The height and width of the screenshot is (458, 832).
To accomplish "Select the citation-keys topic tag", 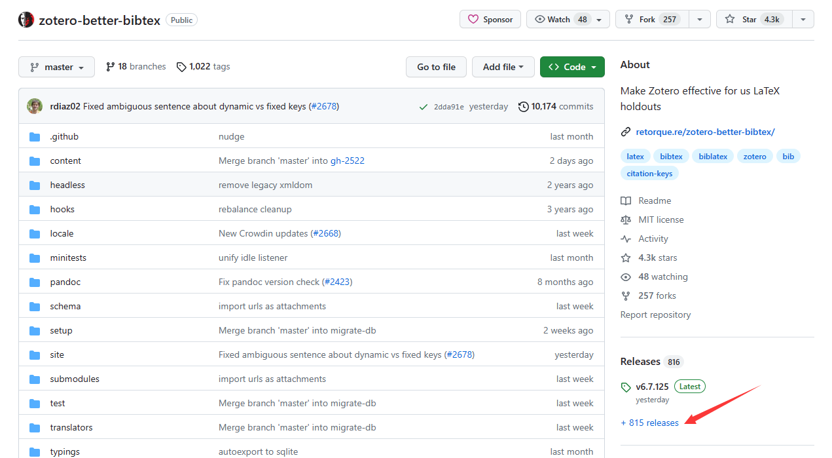I will coord(649,174).
